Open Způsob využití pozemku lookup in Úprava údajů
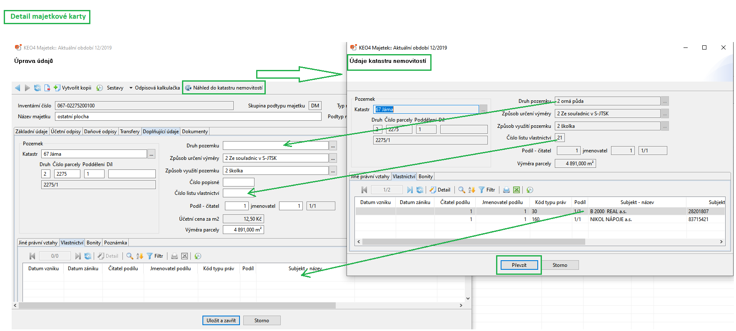The width and height of the screenshot is (736, 331). [x=333, y=171]
